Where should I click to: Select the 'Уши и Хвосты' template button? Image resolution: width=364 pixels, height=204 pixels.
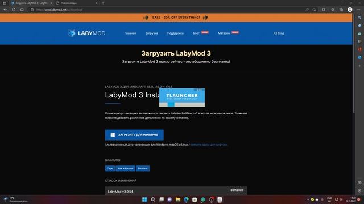pyautogui.click(x=125, y=168)
